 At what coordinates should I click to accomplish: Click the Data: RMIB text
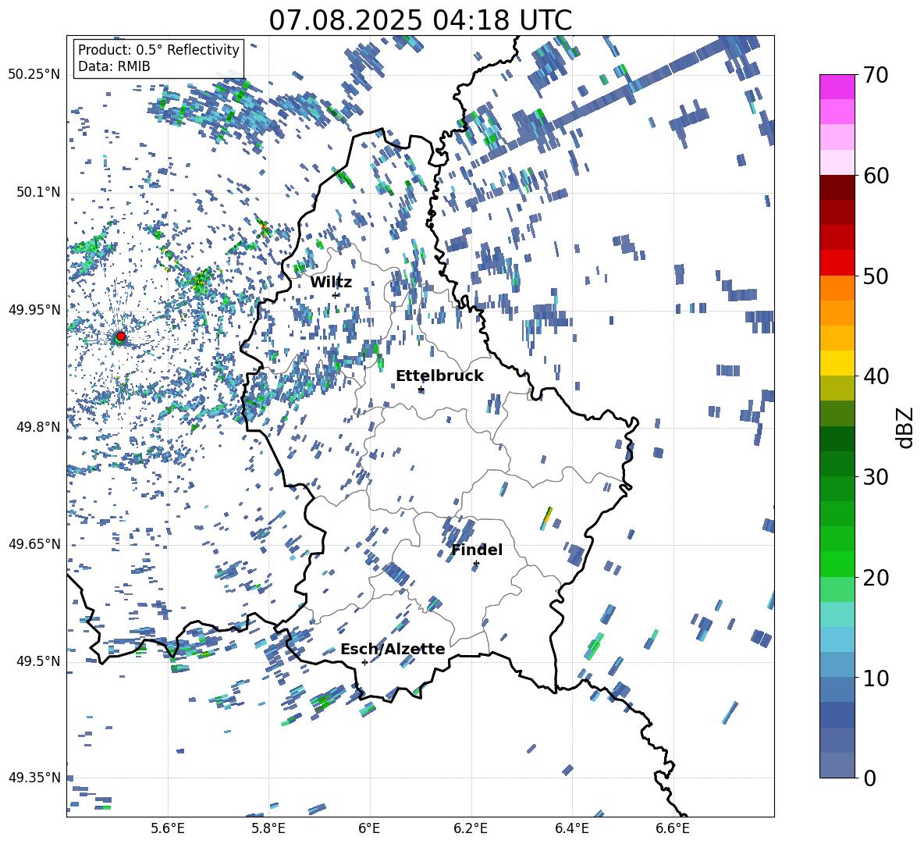[x=114, y=66]
